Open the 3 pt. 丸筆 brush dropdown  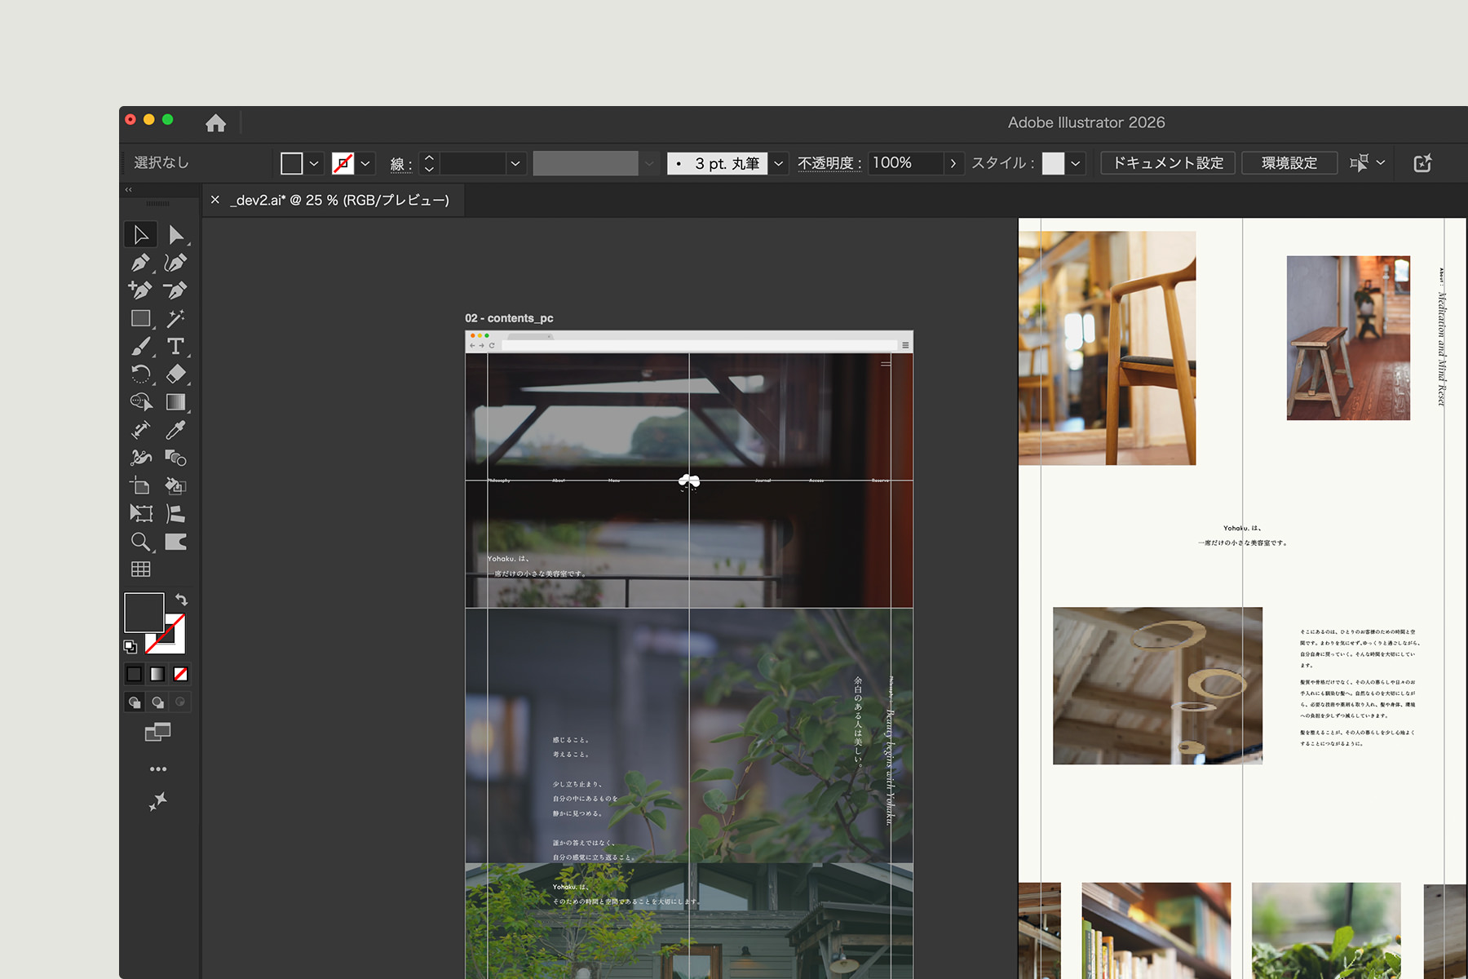point(779,163)
